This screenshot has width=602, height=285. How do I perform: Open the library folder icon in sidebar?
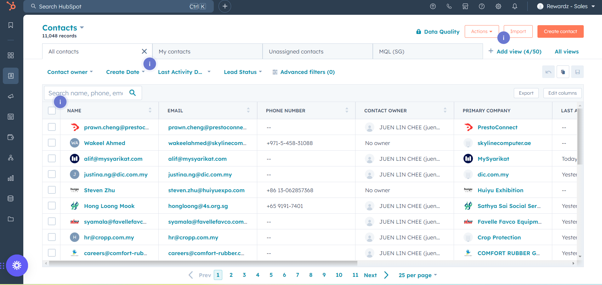click(11, 219)
